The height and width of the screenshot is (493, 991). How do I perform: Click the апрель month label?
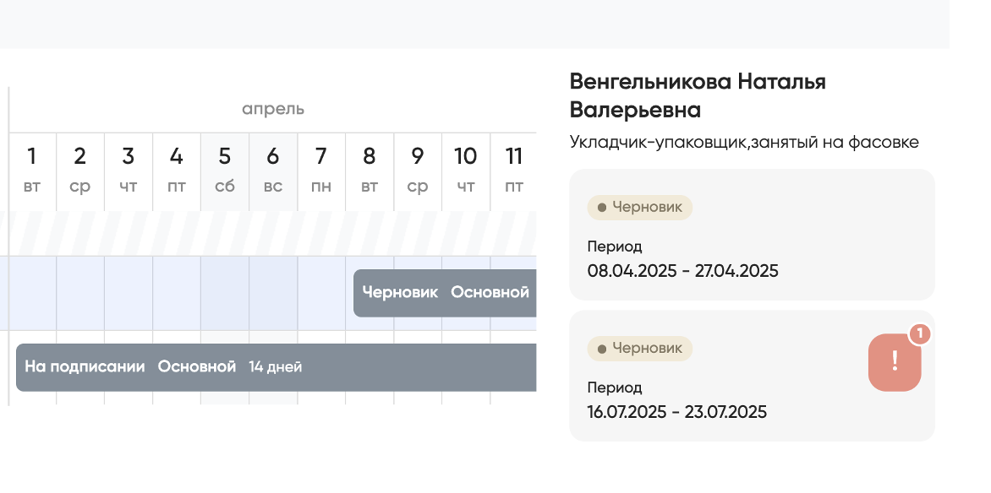point(273,109)
